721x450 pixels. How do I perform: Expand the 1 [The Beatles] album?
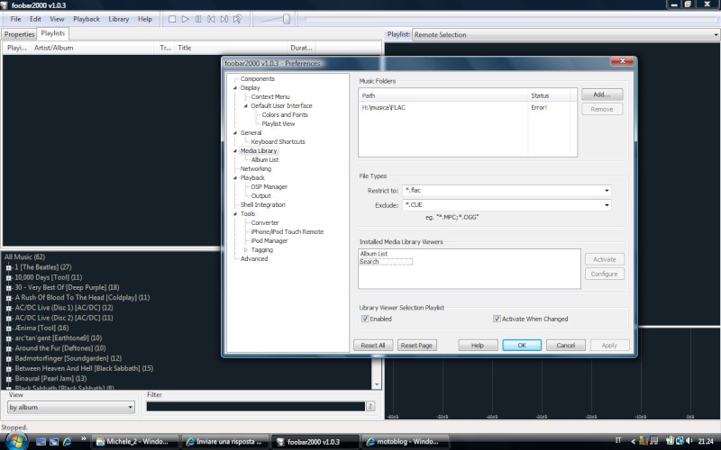8,267
